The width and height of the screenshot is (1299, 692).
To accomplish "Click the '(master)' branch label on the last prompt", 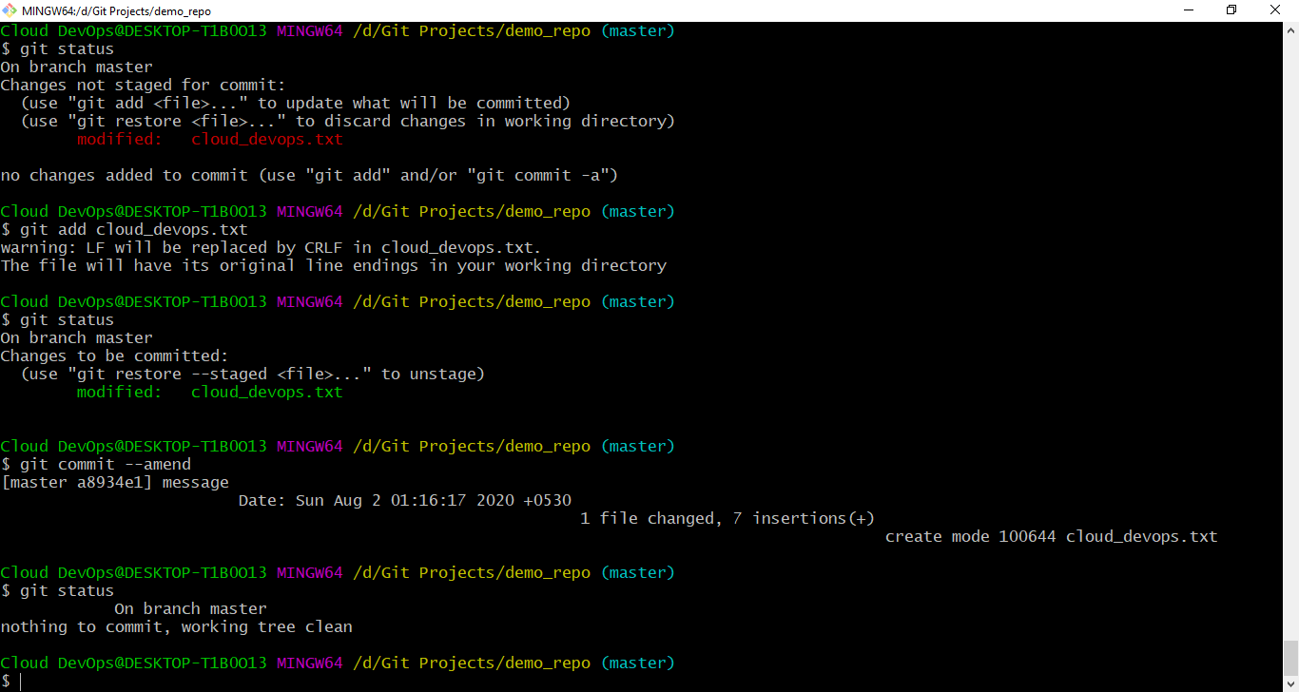I will click(637, 663).
